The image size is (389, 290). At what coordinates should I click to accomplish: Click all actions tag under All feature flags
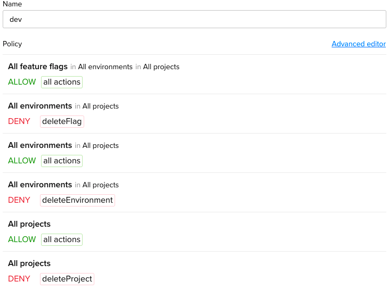62,82
